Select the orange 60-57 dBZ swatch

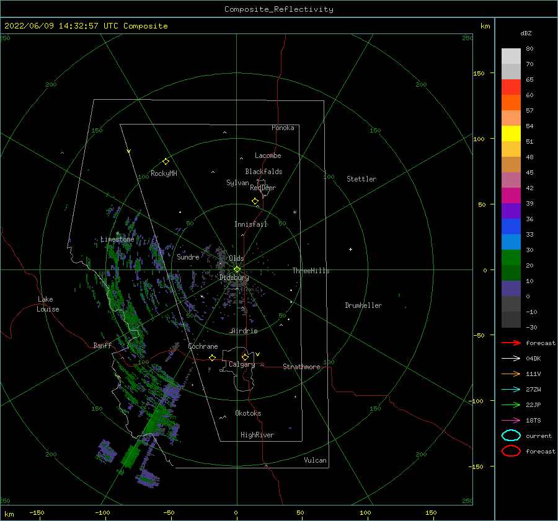tap(511, 103)
